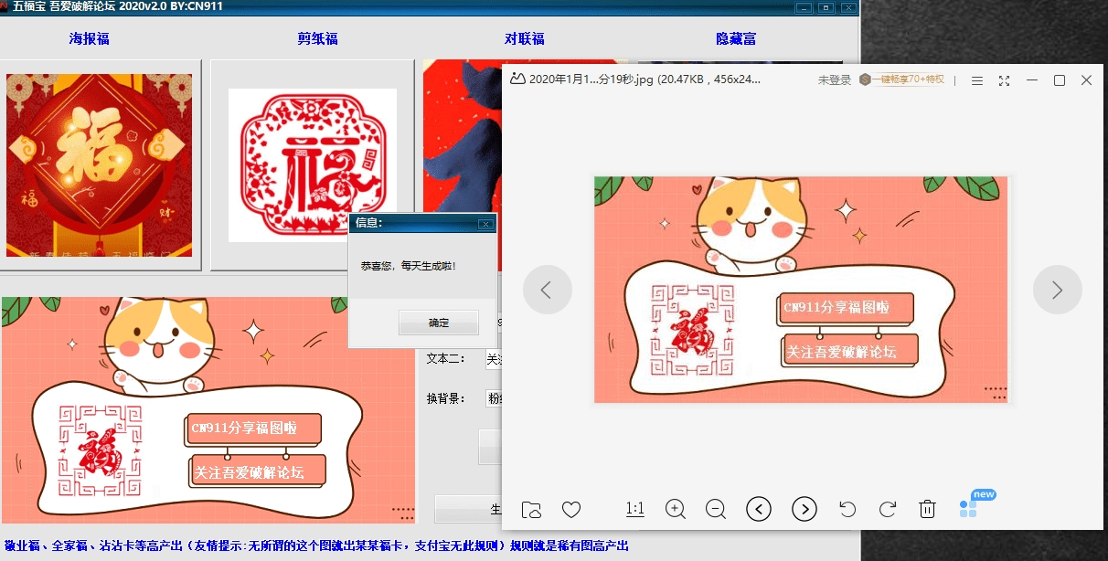Click the viewer logo icon beside filename
Viewport: 1108px width, 561px height.
(x=517, y=79)
